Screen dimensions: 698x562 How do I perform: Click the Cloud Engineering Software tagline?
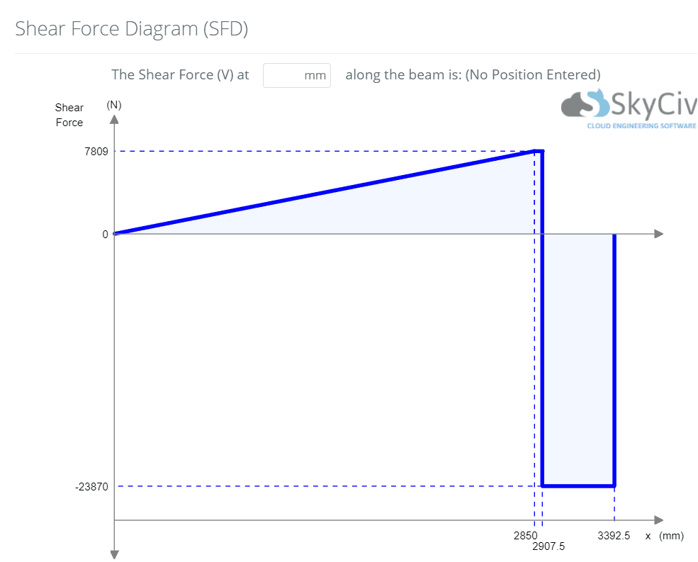(x=641, y=125)
